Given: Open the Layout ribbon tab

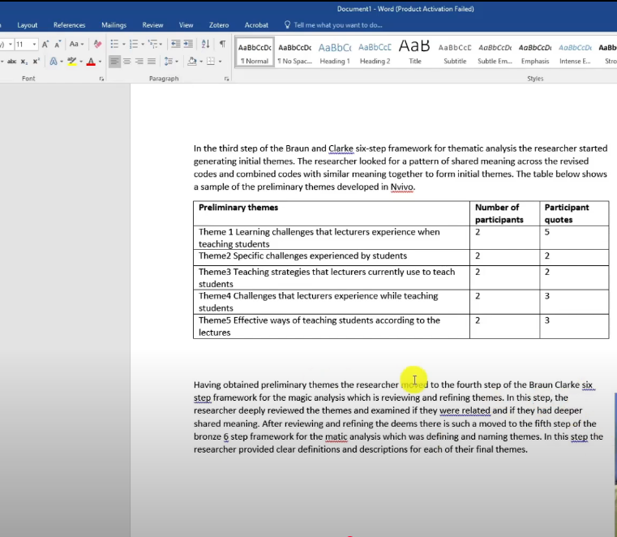Looking at the screenshot, I should pyautogui.click(x=27, y=25).
